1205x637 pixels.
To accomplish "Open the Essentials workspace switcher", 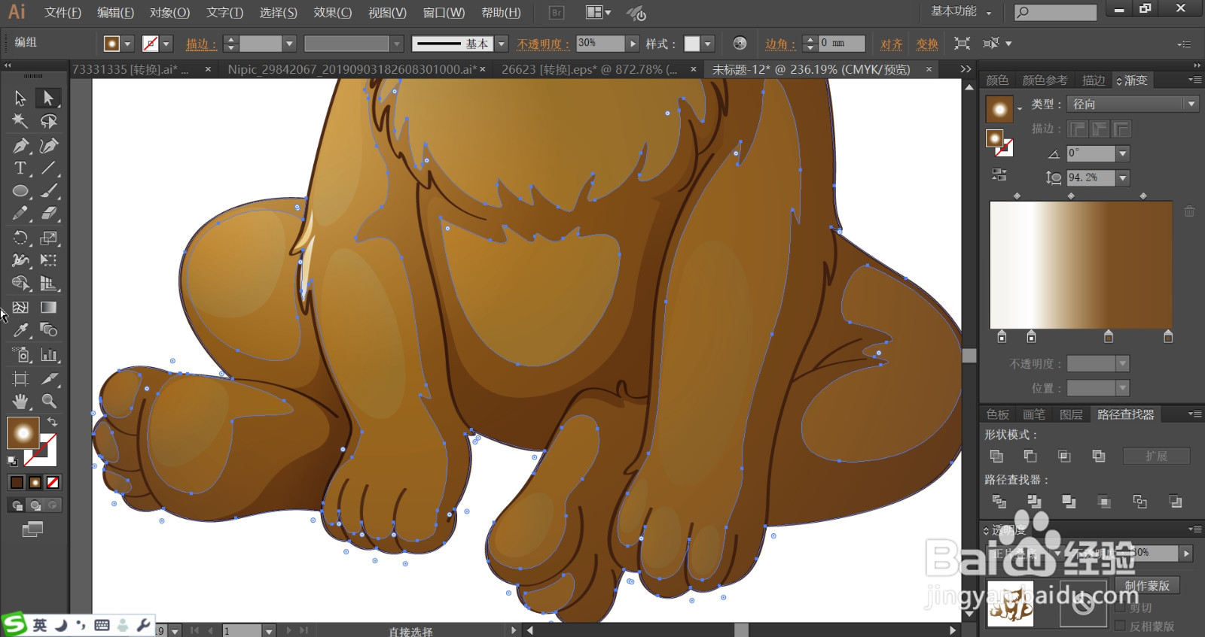I will 961,11.
